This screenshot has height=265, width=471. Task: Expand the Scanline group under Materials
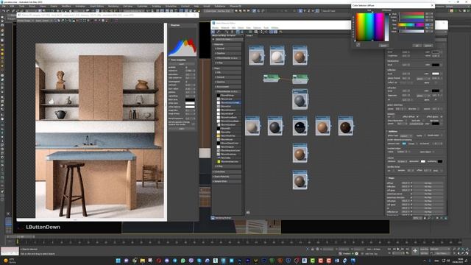pyautogui.click(x=227, y=53)
